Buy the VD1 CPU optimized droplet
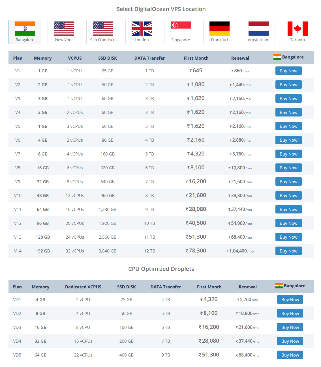This screenshot has width=321, height=367. (x=290, y=299)
